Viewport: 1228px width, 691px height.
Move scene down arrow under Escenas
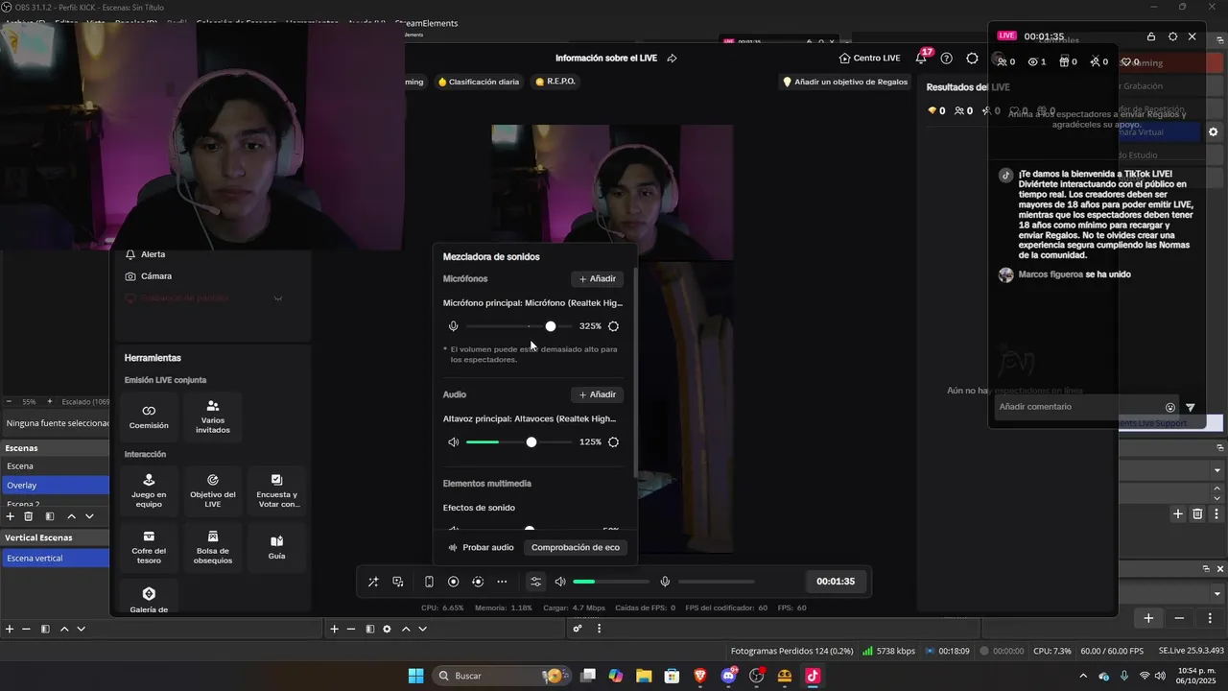(89, 516)
